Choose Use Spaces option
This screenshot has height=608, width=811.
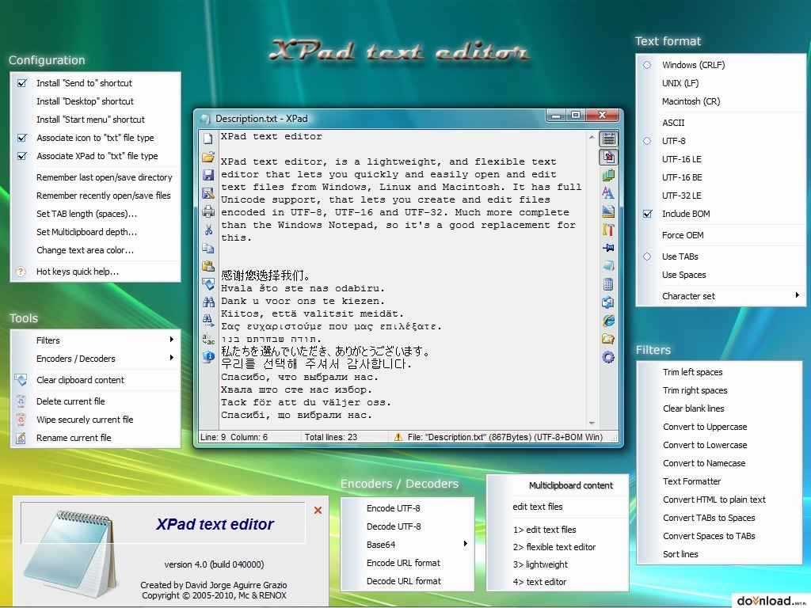(721, 275)
